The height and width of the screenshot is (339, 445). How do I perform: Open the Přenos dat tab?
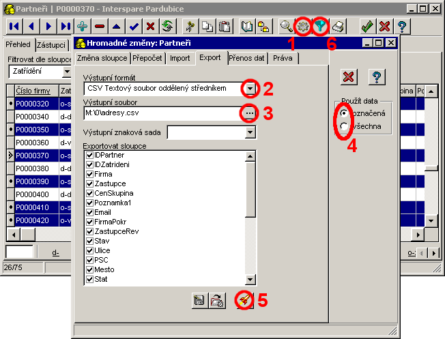pyautogui.click(x=246, y=58)
